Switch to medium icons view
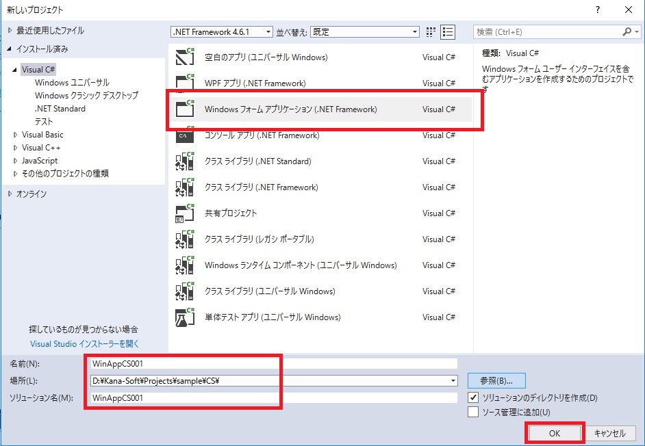This screenshot has height=446, width=645. coord(431,32)
